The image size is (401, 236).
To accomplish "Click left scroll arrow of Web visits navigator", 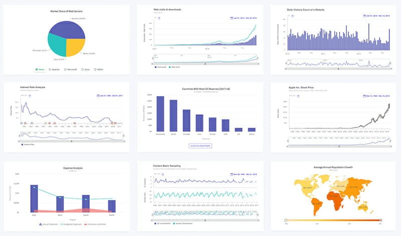I will 153,64.
